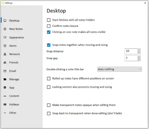This screenshot has height=129, width=149.
Task: Click the Hotkeys keyboard icon
Action: click(x=5, y=105)
